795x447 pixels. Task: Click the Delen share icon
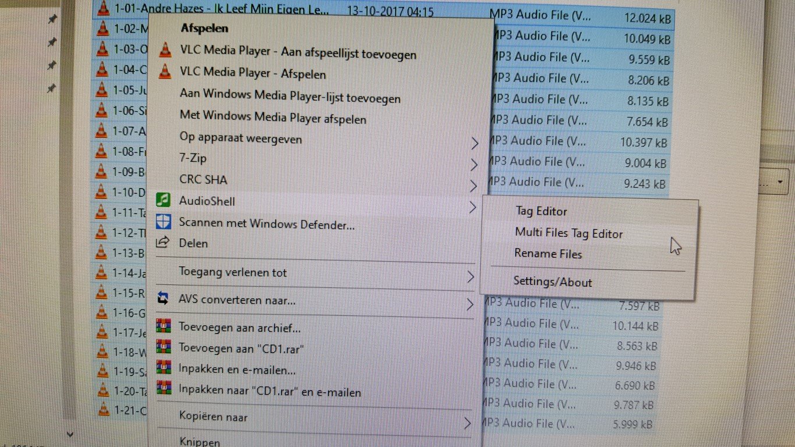point(164,243)
